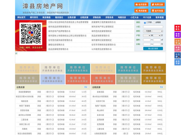Open the 贵宾套餐 button

pyautogui.click(x=141, y=11)
